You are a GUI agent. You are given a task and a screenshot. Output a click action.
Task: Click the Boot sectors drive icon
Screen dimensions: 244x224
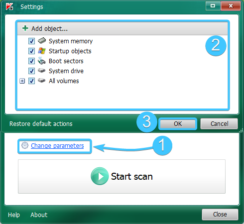[x=41, y=61]
